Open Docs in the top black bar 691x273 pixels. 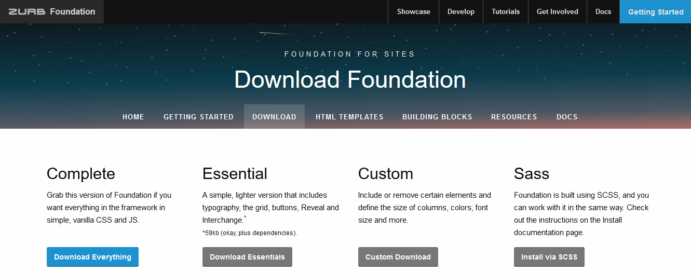point(603,11)
